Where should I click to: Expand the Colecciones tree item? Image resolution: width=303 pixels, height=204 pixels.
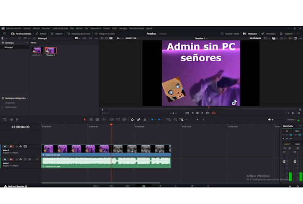coord(3,107)
